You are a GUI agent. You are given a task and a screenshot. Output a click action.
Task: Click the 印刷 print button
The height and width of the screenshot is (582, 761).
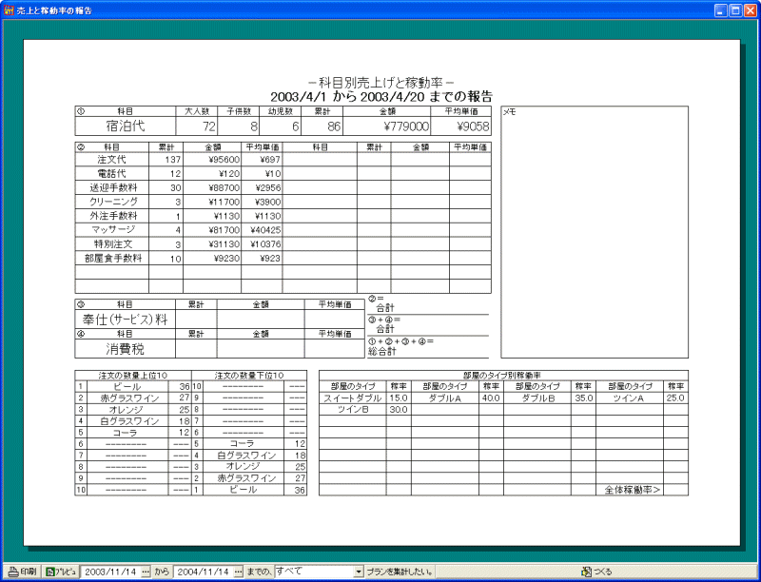[x=21, y=572]
